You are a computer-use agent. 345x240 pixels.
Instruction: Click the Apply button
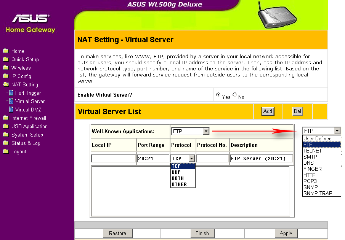point(286,233)
